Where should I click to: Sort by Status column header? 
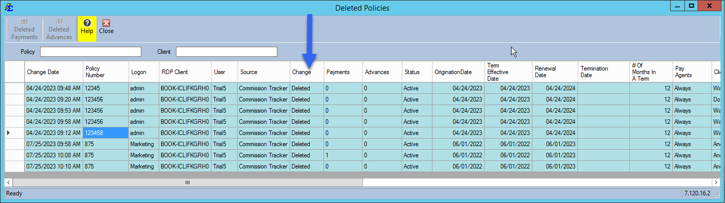point(417,72)
